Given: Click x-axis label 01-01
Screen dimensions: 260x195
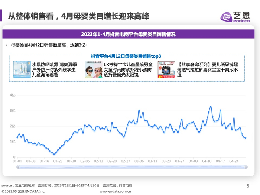Looking at the screenshot, I should [17, 161].
